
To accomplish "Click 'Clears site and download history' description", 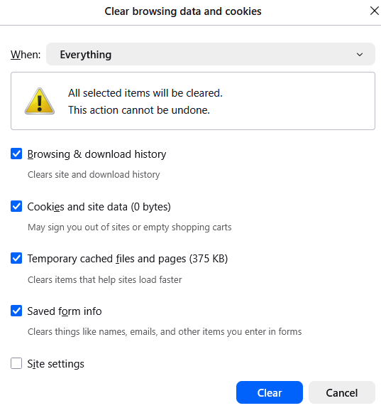I will 94,175.
